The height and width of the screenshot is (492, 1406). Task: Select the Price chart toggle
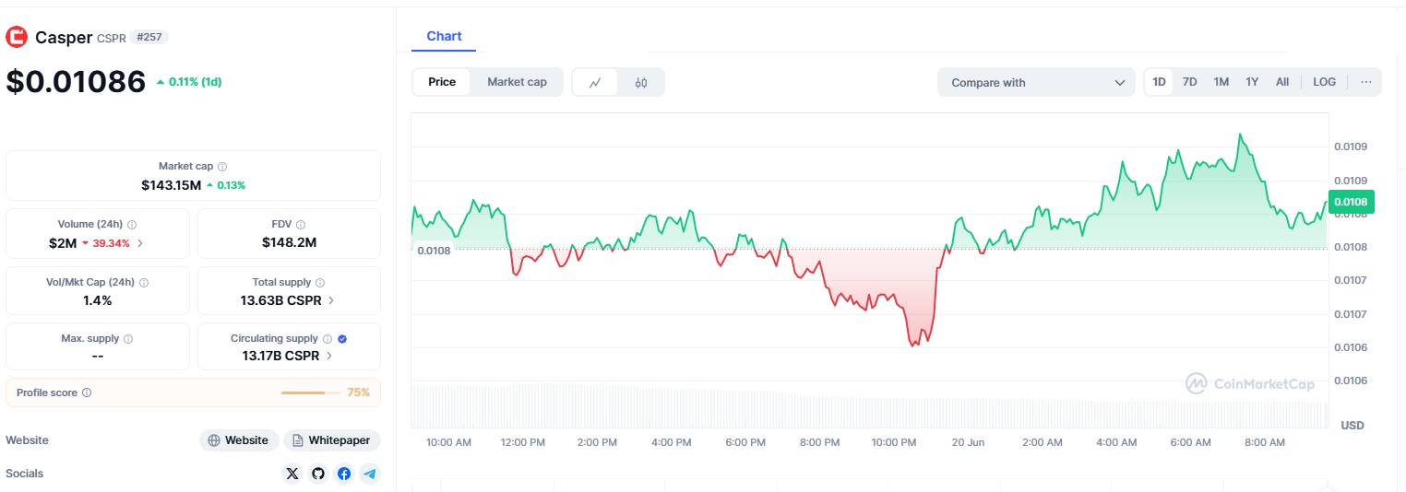pos(442,82)
